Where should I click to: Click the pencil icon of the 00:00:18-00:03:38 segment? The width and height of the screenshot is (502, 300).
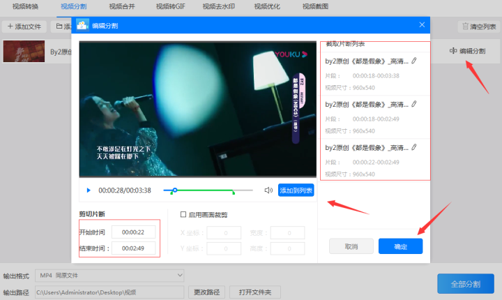[x=414, y=61]
